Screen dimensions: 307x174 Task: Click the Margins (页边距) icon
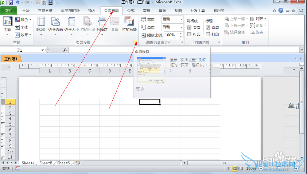point(41,22)
